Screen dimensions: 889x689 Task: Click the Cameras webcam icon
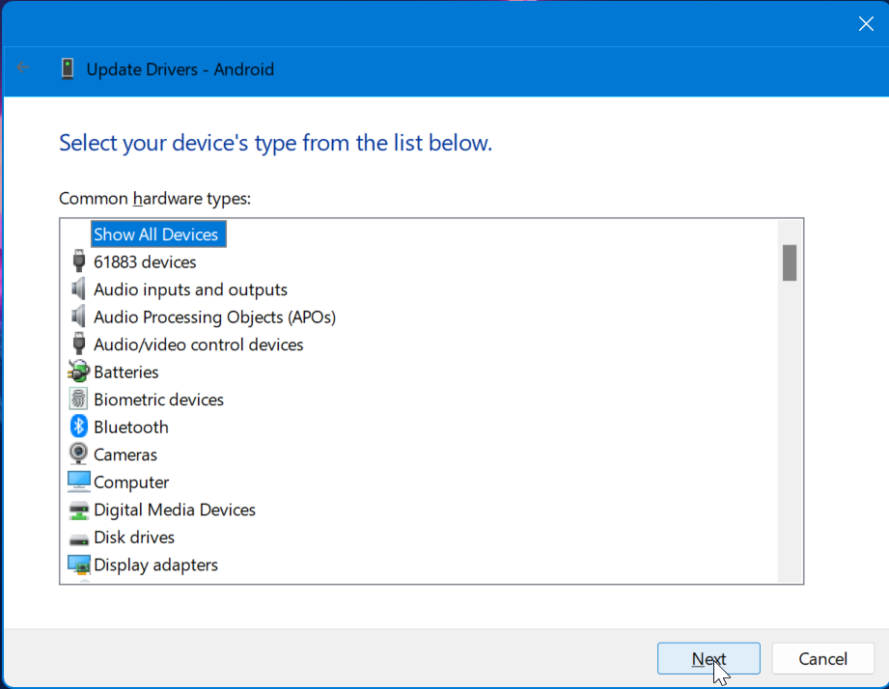[x=78, y=455]
